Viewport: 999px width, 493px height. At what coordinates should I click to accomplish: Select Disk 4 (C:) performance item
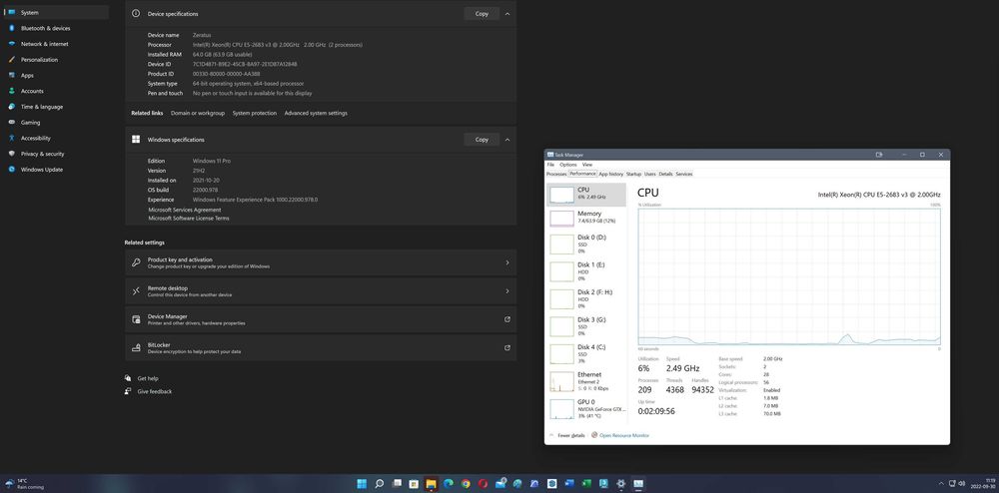(x=586, y=353)
